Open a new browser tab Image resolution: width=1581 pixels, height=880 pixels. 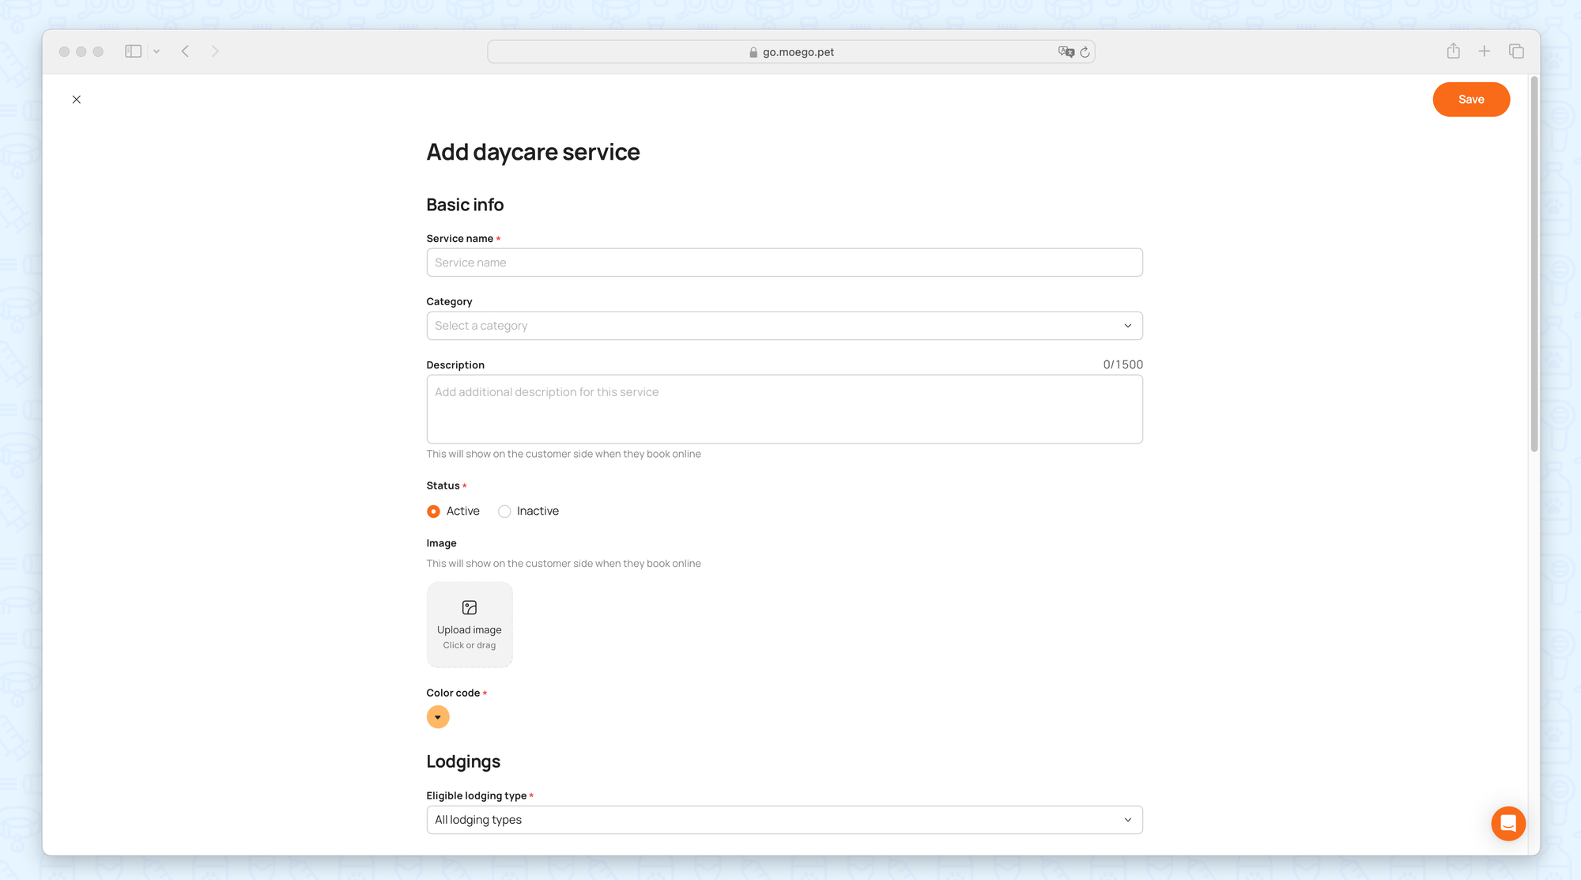pyautogui.click(x=1484, y=51)
